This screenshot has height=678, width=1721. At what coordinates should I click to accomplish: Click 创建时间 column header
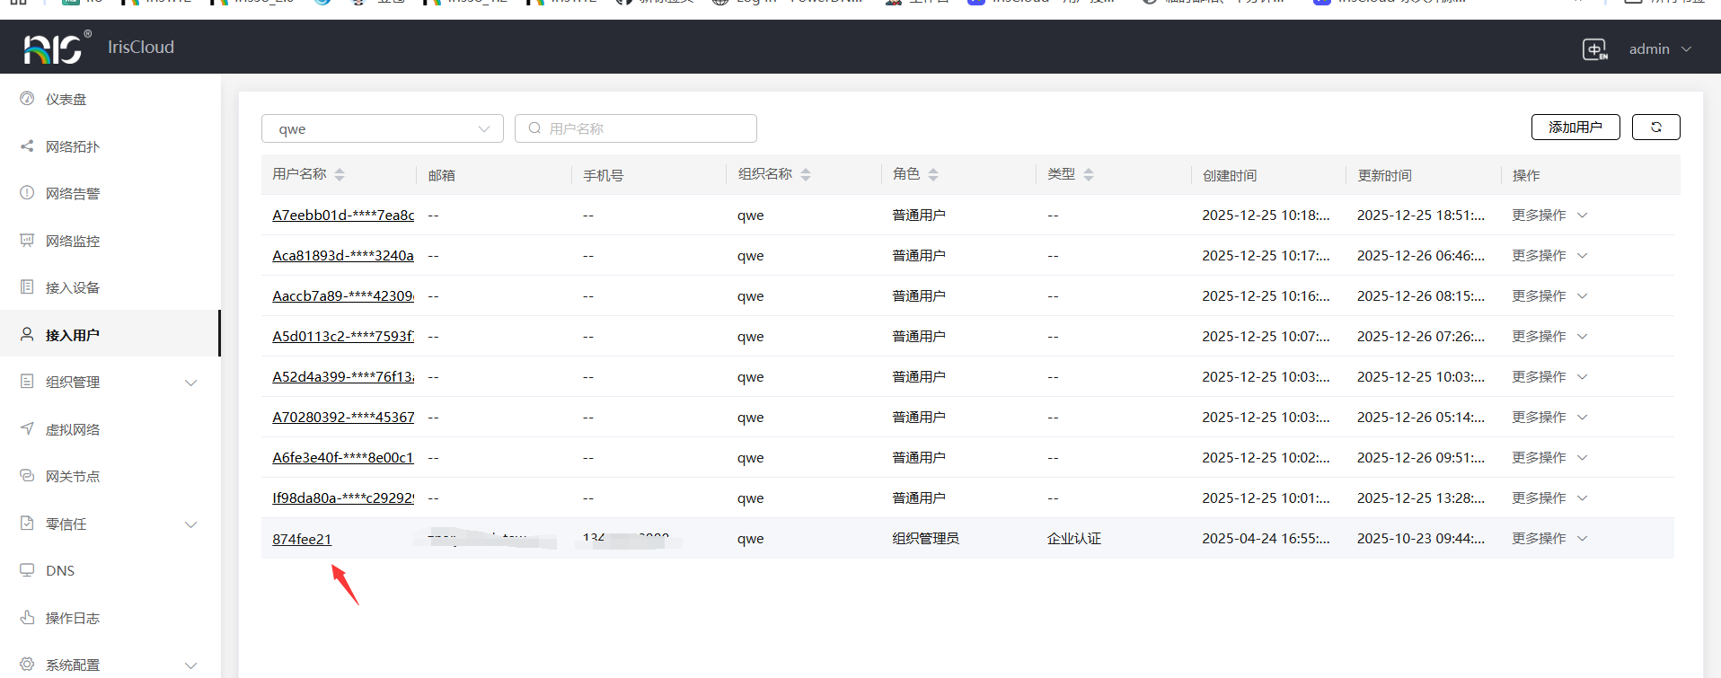1230,175
